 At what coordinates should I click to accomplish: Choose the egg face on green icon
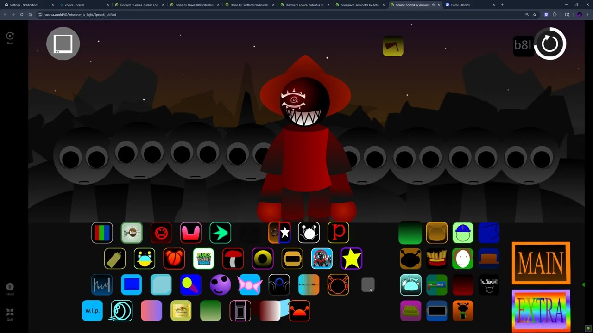(463, 259)
